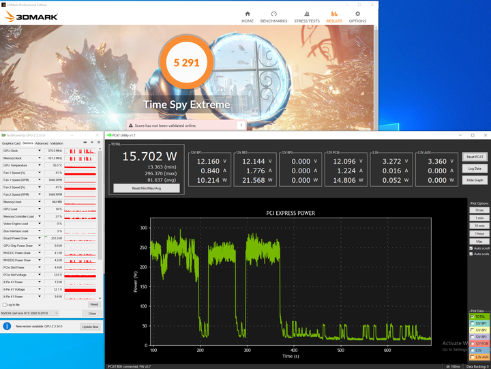Click the 3DMark logo
The image size is (491, 369).
point(31,16)
